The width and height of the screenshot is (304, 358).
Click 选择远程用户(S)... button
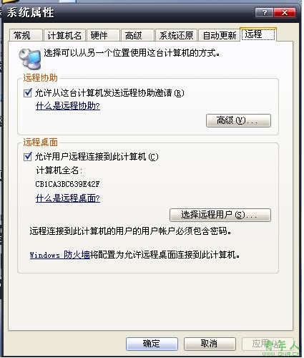(x=220, y=215)
